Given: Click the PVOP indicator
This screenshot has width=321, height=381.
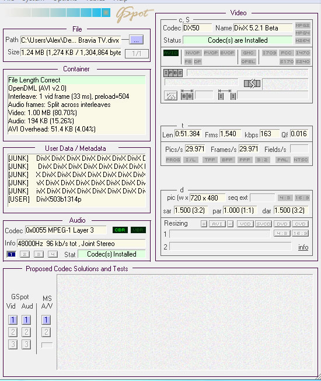Looking at the screenshot, I should click(211, 53).
